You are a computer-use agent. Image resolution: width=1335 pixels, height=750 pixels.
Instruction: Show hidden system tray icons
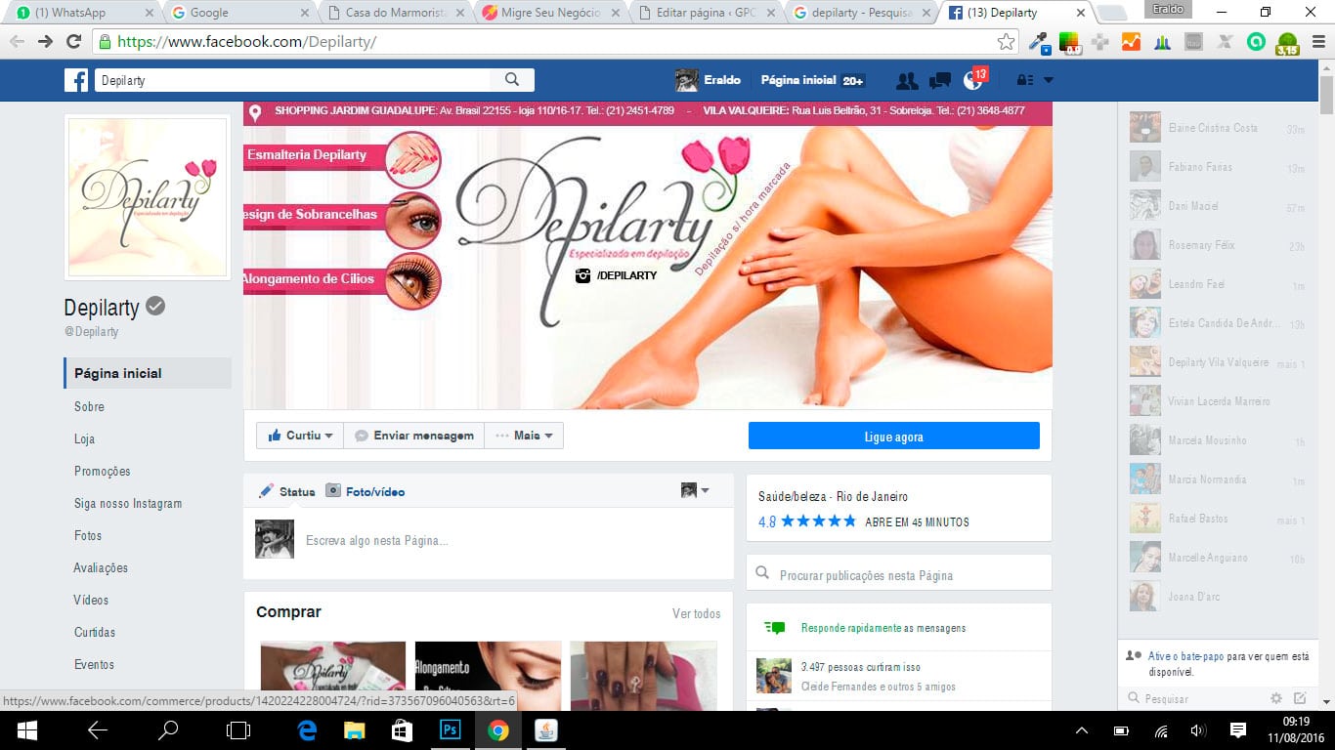(x=1082, y=730)
